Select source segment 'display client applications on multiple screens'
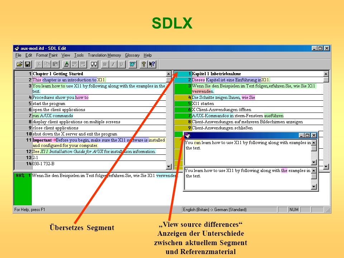The image size is (344, 258). (x=99, y=122)
